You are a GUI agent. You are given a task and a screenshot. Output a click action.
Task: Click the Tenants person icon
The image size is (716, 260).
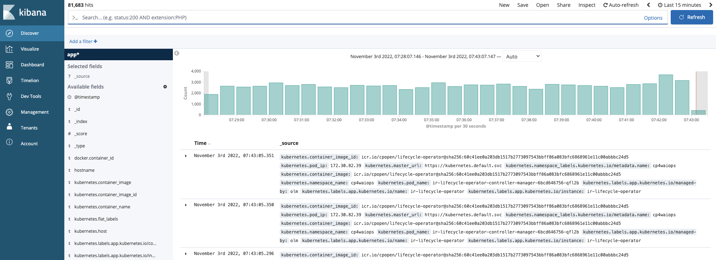pos(9,127)
